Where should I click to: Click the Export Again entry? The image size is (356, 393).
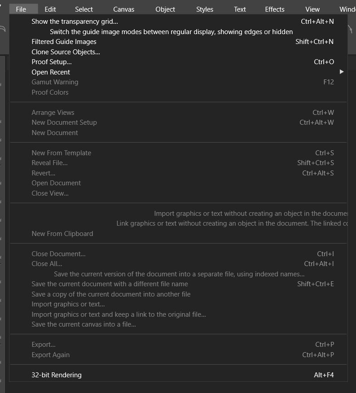click(51, 355)
